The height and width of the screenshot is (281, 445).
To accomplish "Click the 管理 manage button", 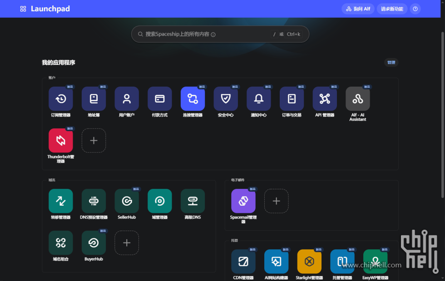I will pos(391,63).
